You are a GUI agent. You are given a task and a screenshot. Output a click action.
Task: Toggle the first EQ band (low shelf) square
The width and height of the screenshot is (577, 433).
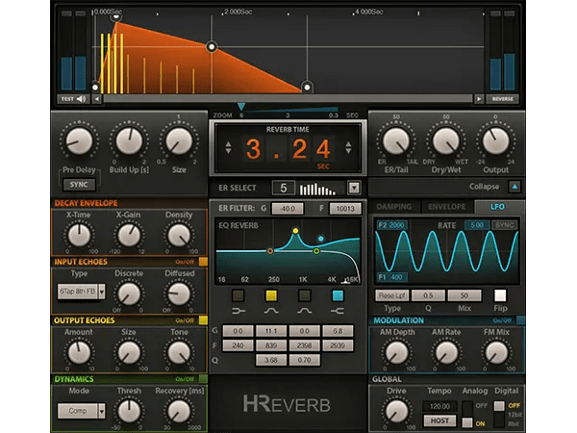click(x=238, y=295)
